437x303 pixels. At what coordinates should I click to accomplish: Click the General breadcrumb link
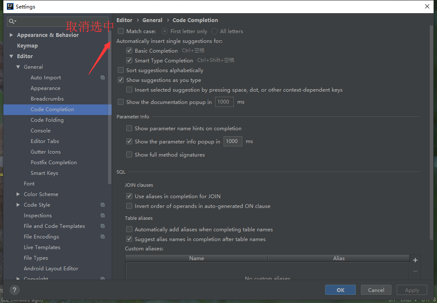(152, 20)
